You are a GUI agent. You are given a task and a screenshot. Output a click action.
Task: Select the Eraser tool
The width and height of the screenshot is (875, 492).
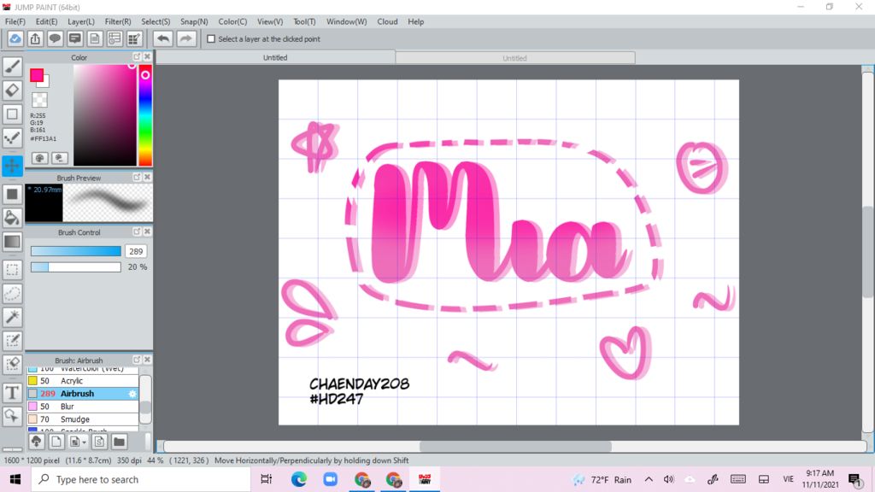tap(12, 90)
